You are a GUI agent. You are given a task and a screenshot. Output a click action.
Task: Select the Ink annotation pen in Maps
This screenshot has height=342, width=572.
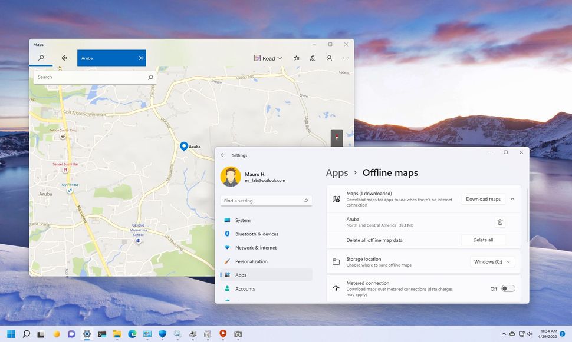(x=313, y=58)
